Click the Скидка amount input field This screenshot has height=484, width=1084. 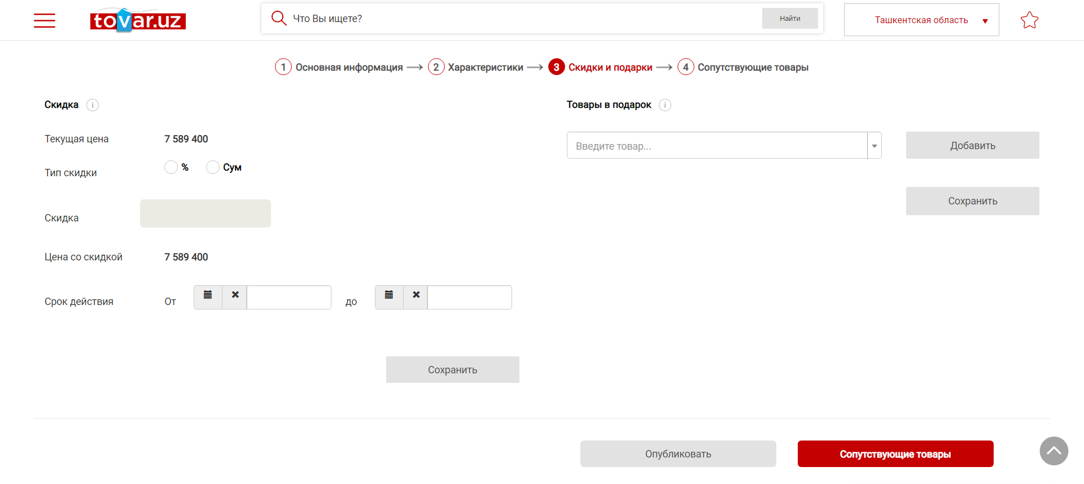coord(206,213)
